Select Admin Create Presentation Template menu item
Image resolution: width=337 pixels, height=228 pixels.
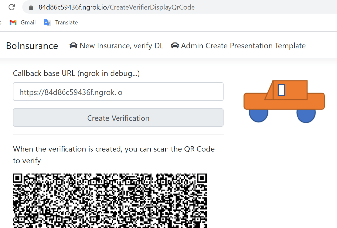pyautogui.click(x=243, y=46)
